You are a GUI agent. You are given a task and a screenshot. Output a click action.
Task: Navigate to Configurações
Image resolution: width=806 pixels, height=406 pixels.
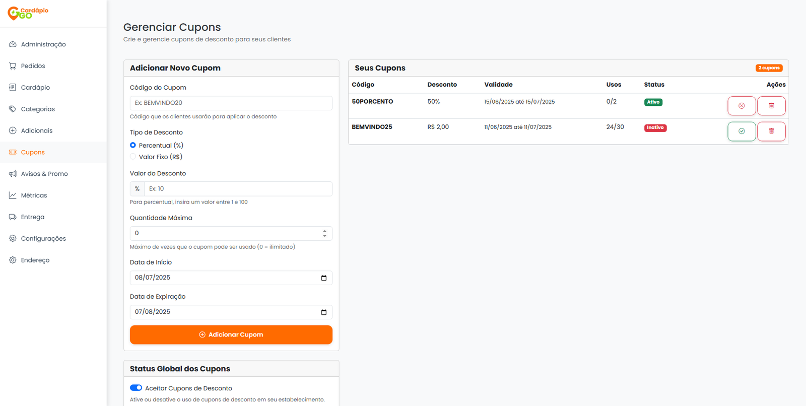pos(43,239)
